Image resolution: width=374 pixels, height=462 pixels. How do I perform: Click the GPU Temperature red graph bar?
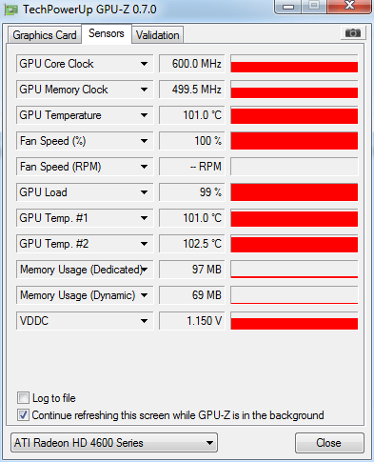(294, 115)
